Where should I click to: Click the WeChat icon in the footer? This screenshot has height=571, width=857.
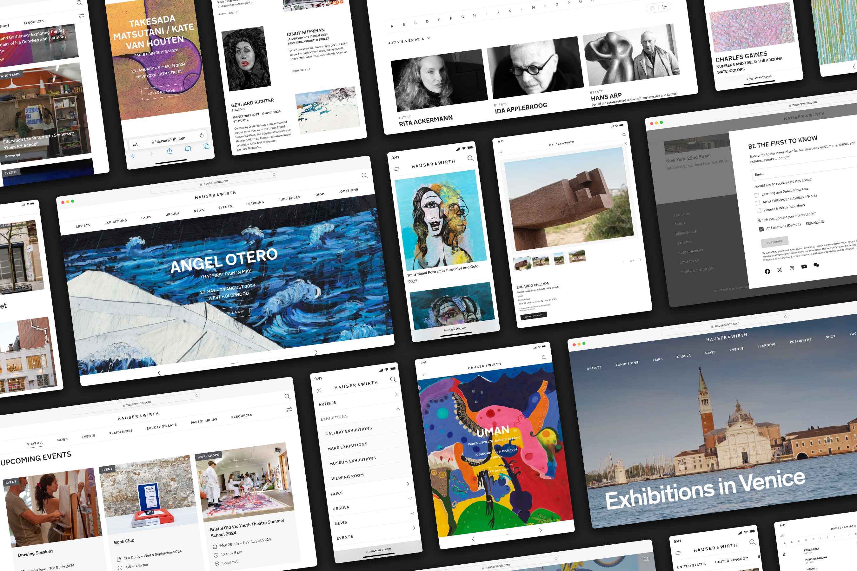816,265
